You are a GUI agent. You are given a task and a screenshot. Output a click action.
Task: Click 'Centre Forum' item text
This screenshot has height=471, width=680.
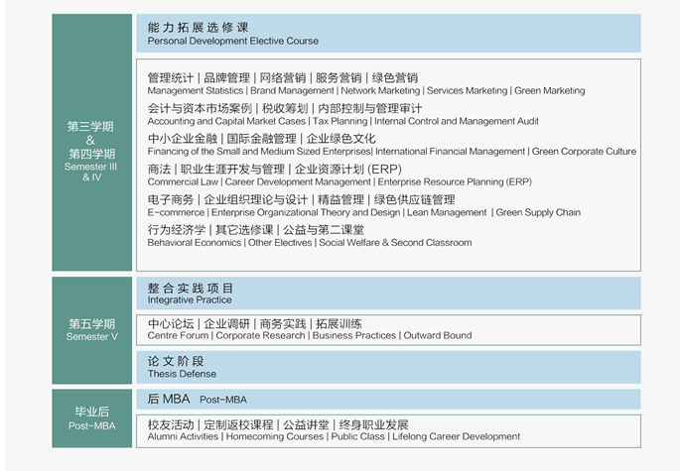tap(178, 336)
